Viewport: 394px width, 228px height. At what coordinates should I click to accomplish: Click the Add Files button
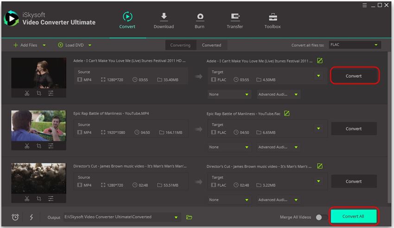pos(25,45)
